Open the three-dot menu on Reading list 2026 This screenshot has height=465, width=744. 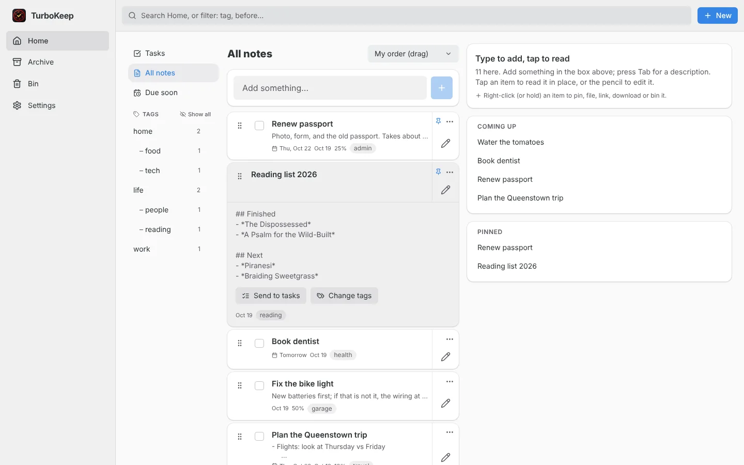pos(450,172)
